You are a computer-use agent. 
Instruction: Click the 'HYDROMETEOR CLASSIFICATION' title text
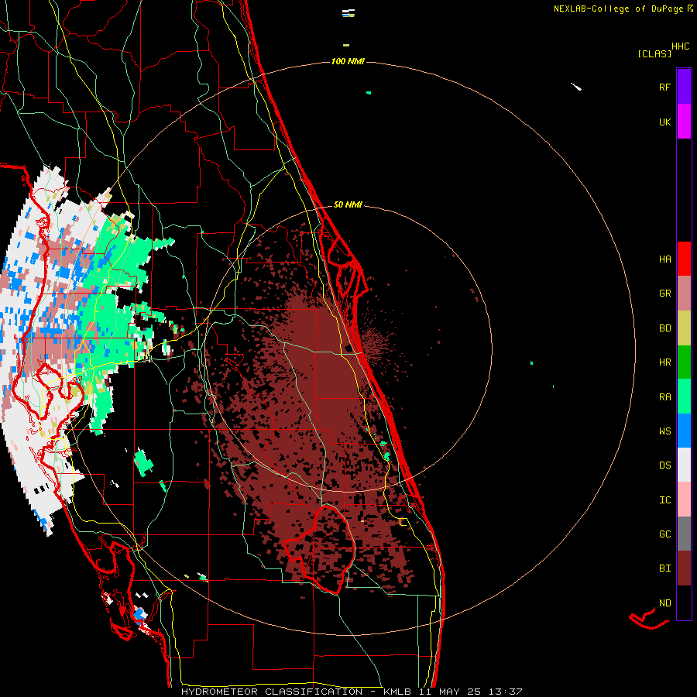click(272, 692)
